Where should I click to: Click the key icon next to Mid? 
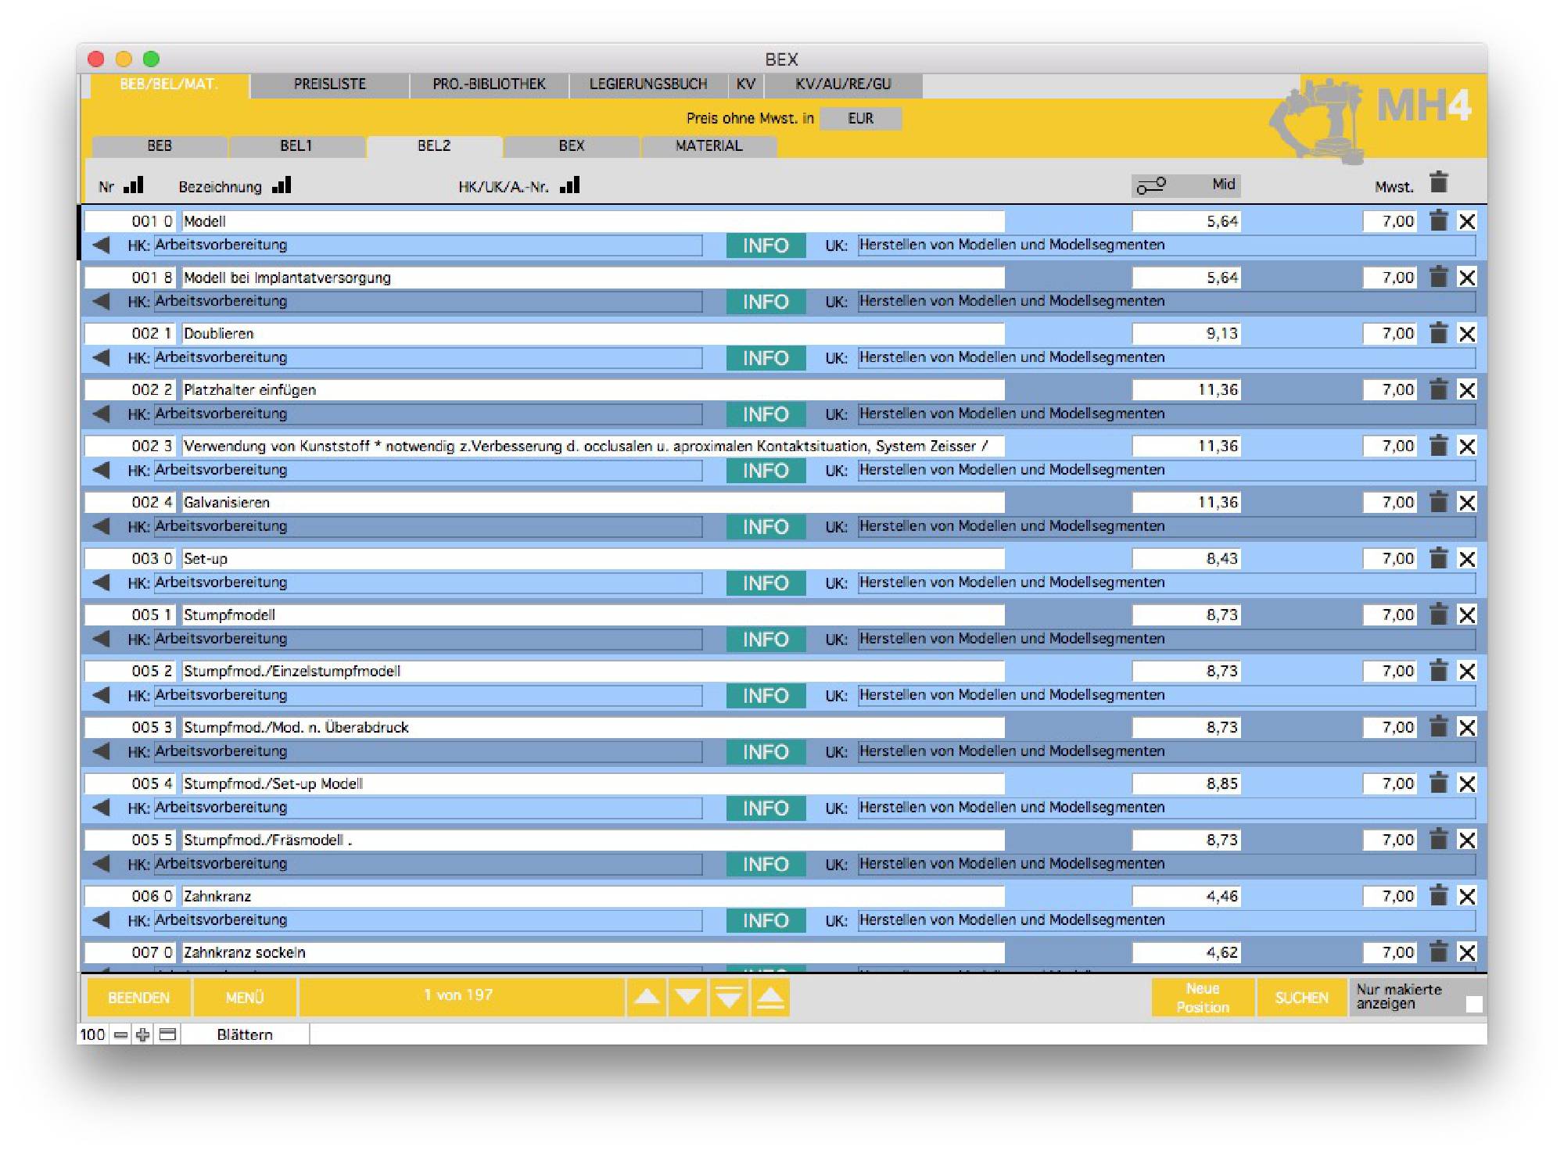(1151, 185)
